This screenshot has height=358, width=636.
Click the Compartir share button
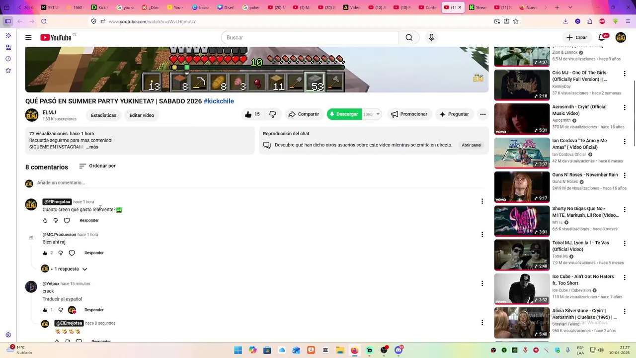coord(304,114)
